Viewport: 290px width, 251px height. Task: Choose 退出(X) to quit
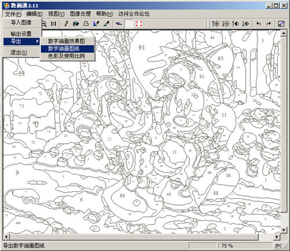pyautogui.click(x=21, y=52)
